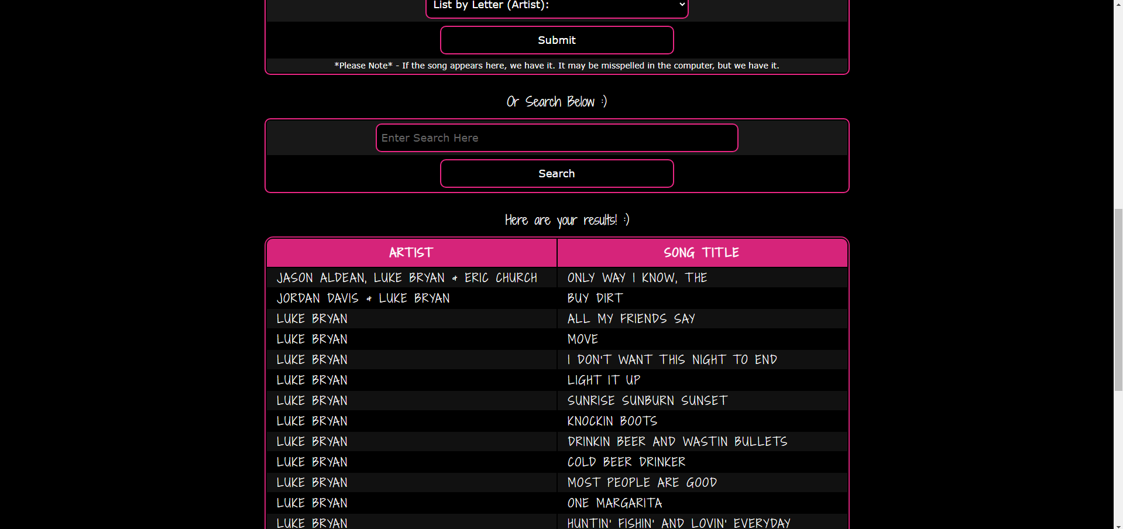Select song Drinkin Beer And Wastin Bullets

(677, 442)
